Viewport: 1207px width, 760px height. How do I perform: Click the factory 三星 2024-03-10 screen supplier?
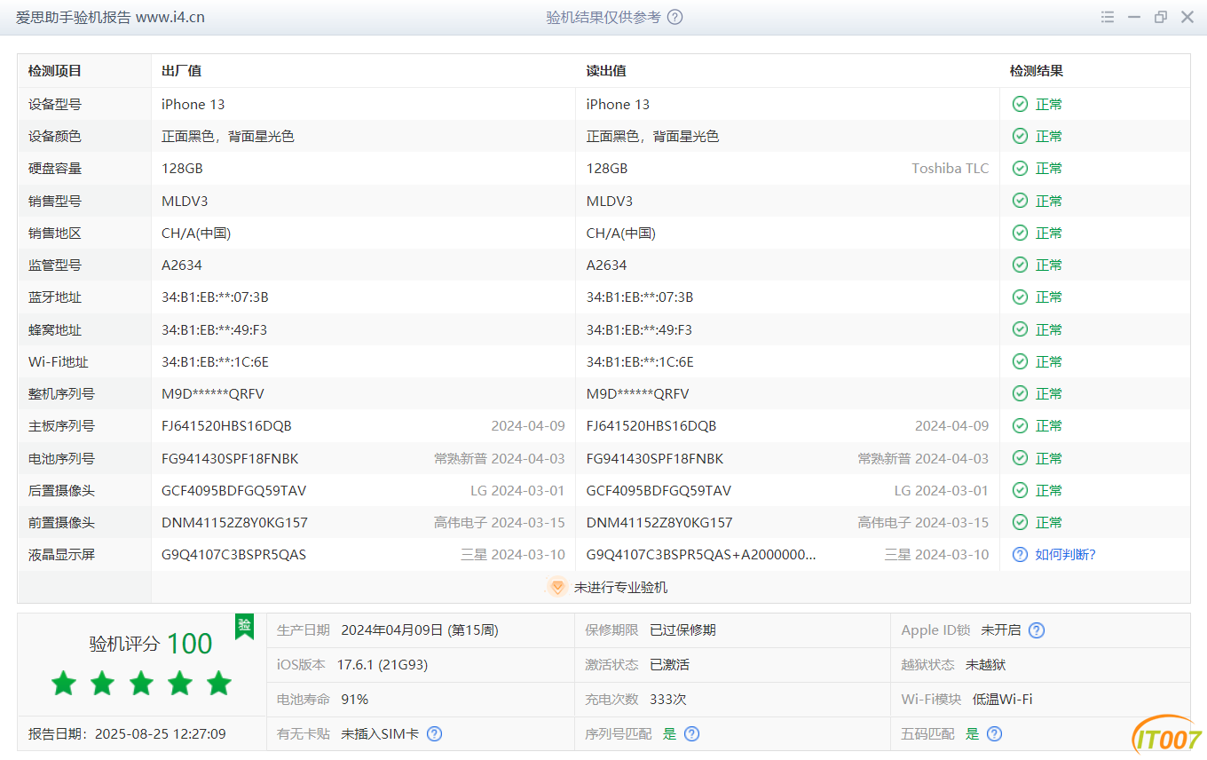point(513,555)
